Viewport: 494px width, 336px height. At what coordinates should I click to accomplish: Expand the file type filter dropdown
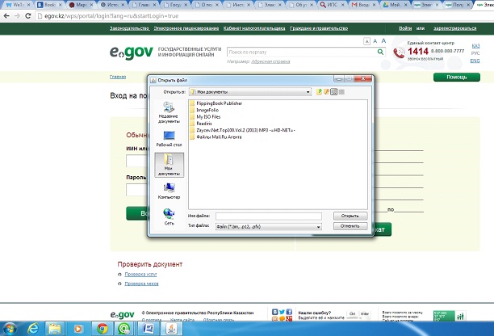(320, 227)
